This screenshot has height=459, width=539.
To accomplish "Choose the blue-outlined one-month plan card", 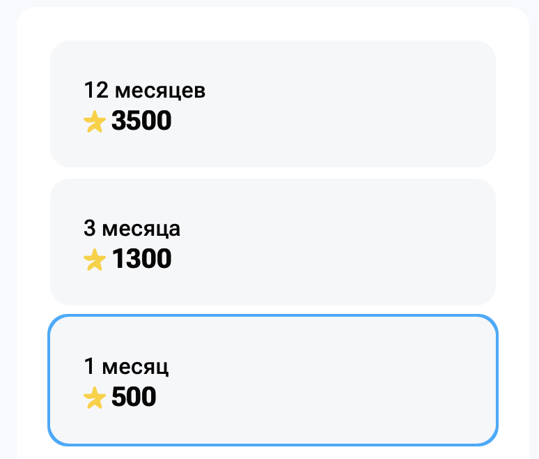I will tap(272, 380).
